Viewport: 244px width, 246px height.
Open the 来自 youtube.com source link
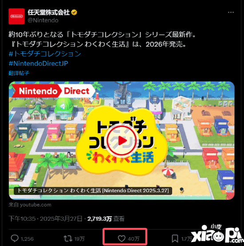click(30, 205)
